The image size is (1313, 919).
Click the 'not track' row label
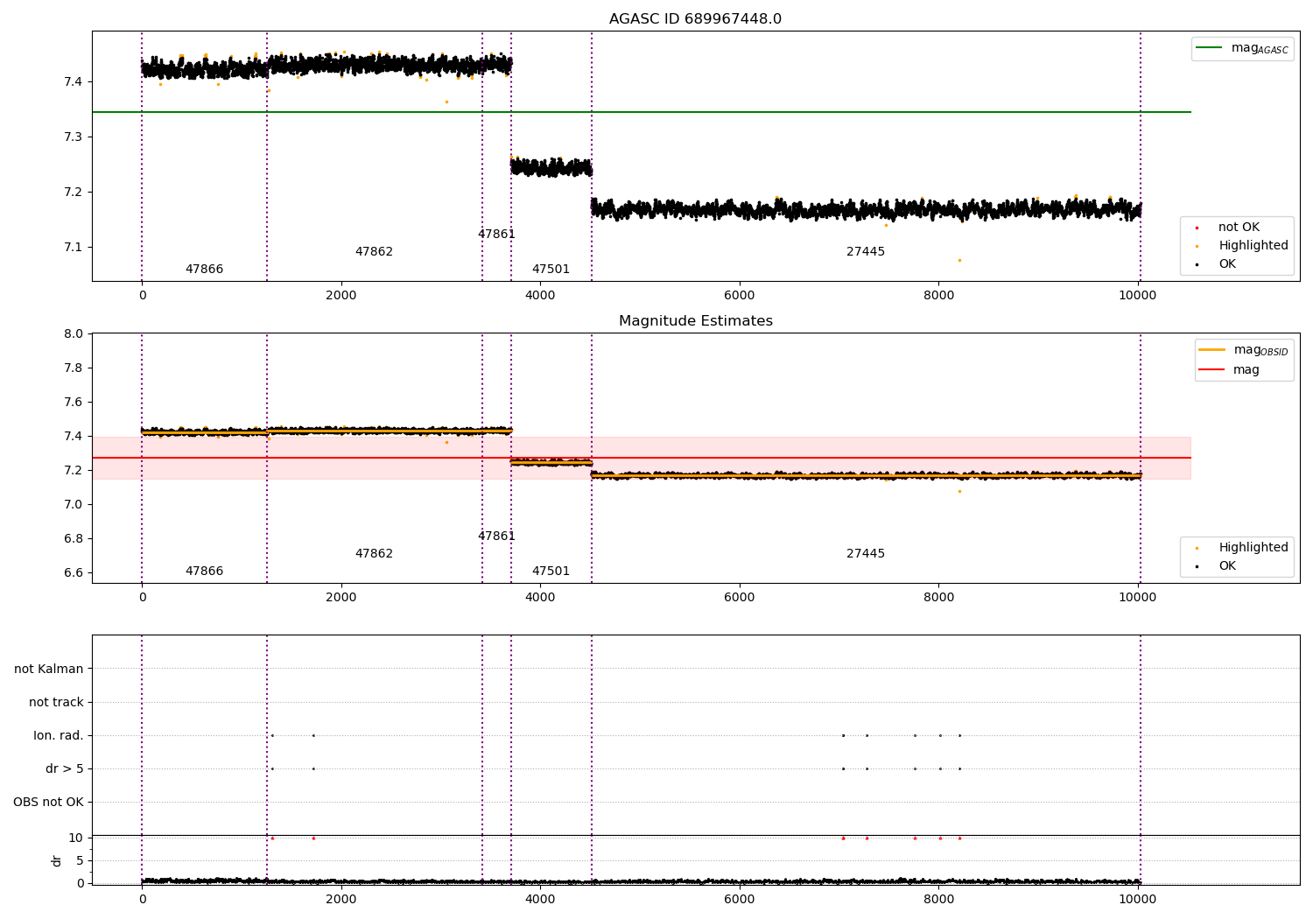coord(56,703)
